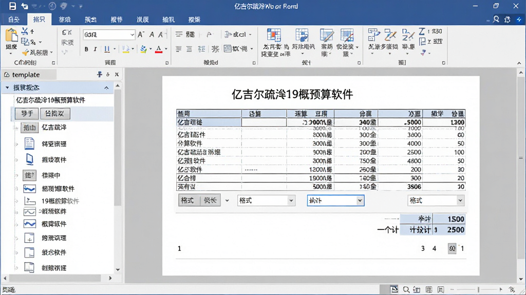Open the fifth ribbon tab

117,19
